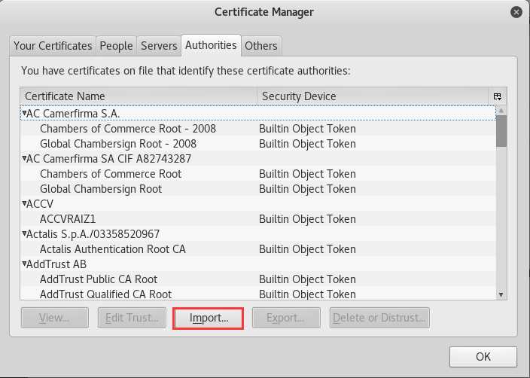The width and height of the screenshot is (530, 378).
Task: Click Builtin Object Token beside ACCVRAIZ1
Action: coord(307,219)
